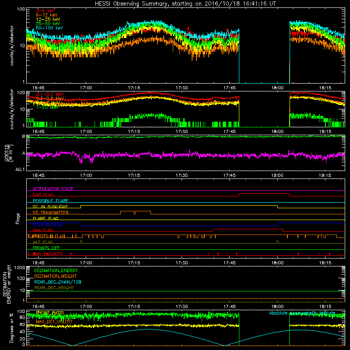
Task: Click the 12-25 keV legend label
Action: coord(48,19)
